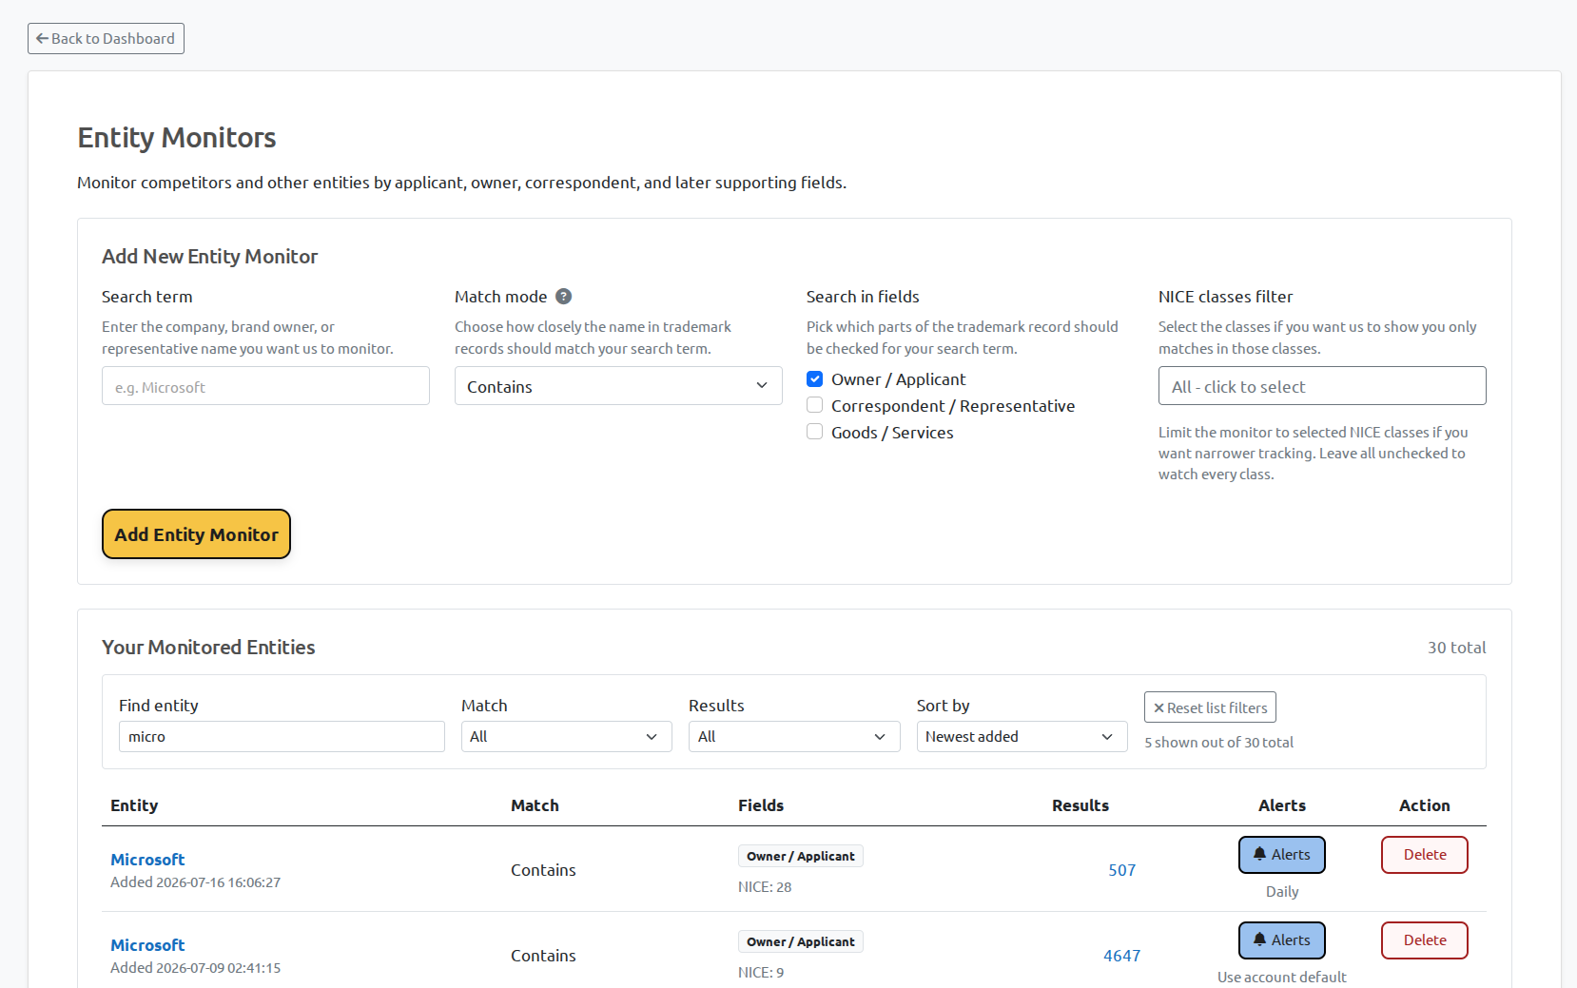The height and width of the screenshot is (988, 1577).
Task: Open the Results filter dropdown
Action: click(794, 737)
